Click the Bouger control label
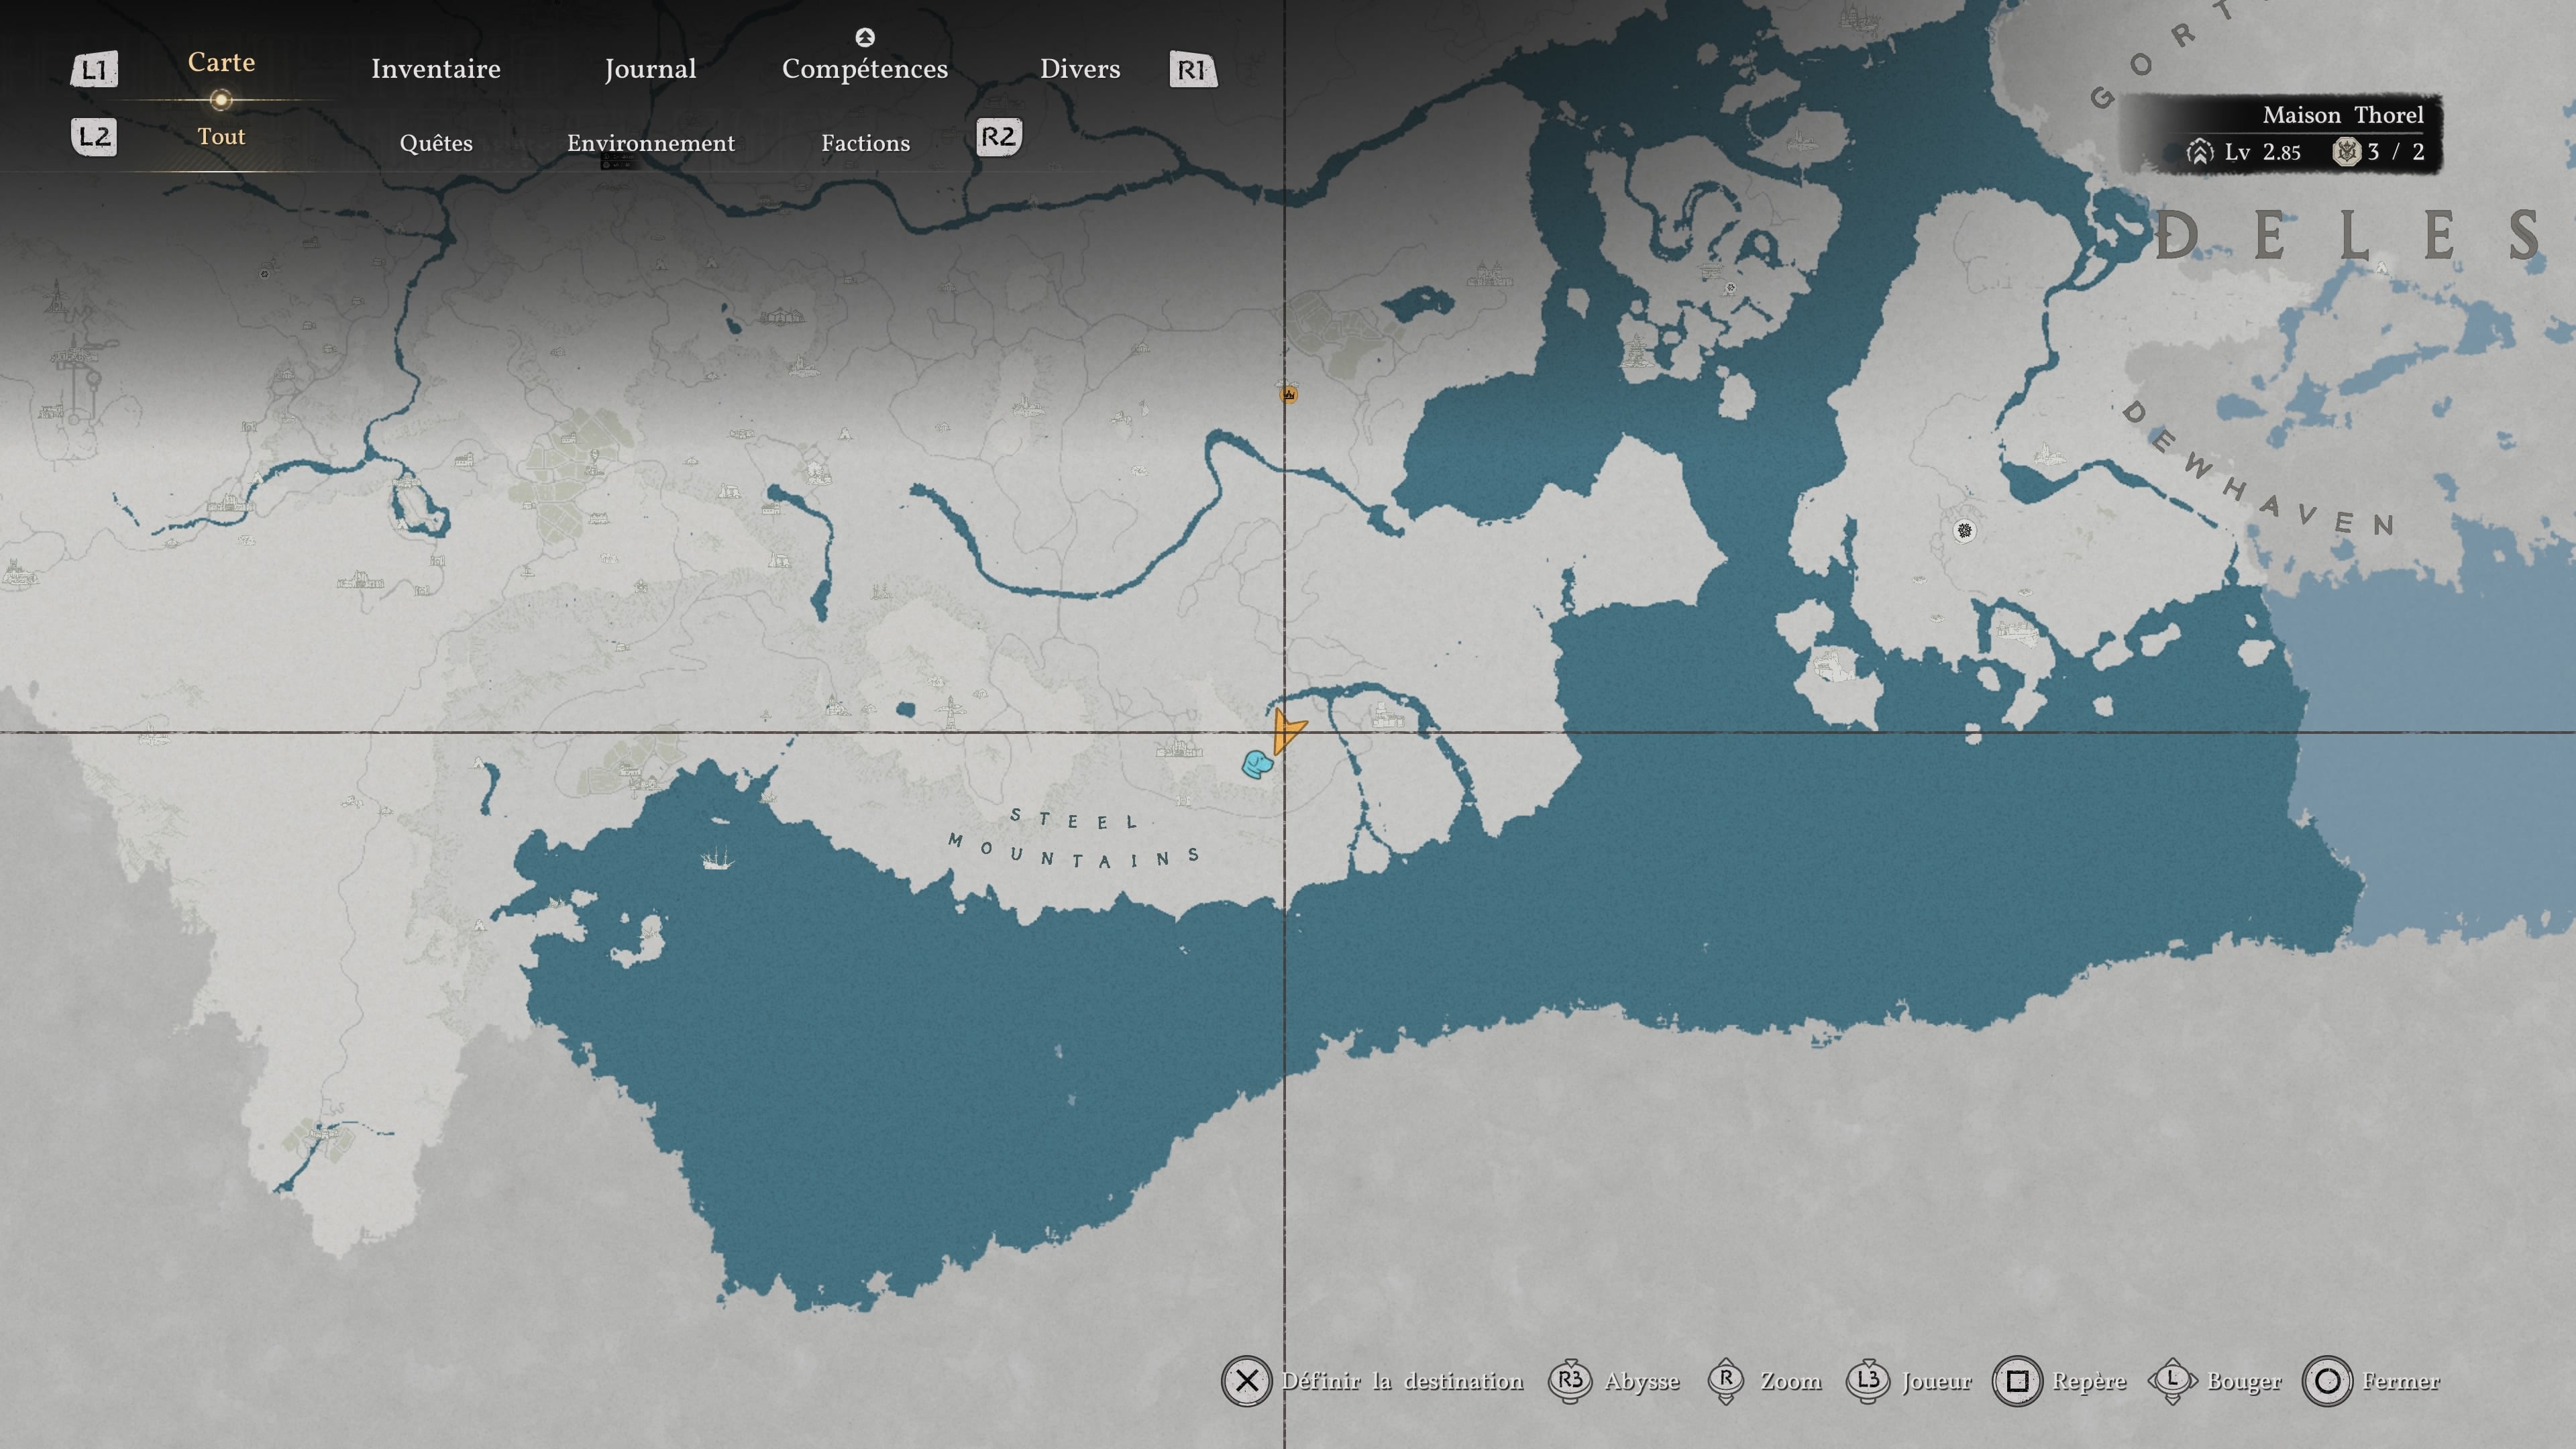The image size is (2576, 1449). click(x=2244, y=1382)
